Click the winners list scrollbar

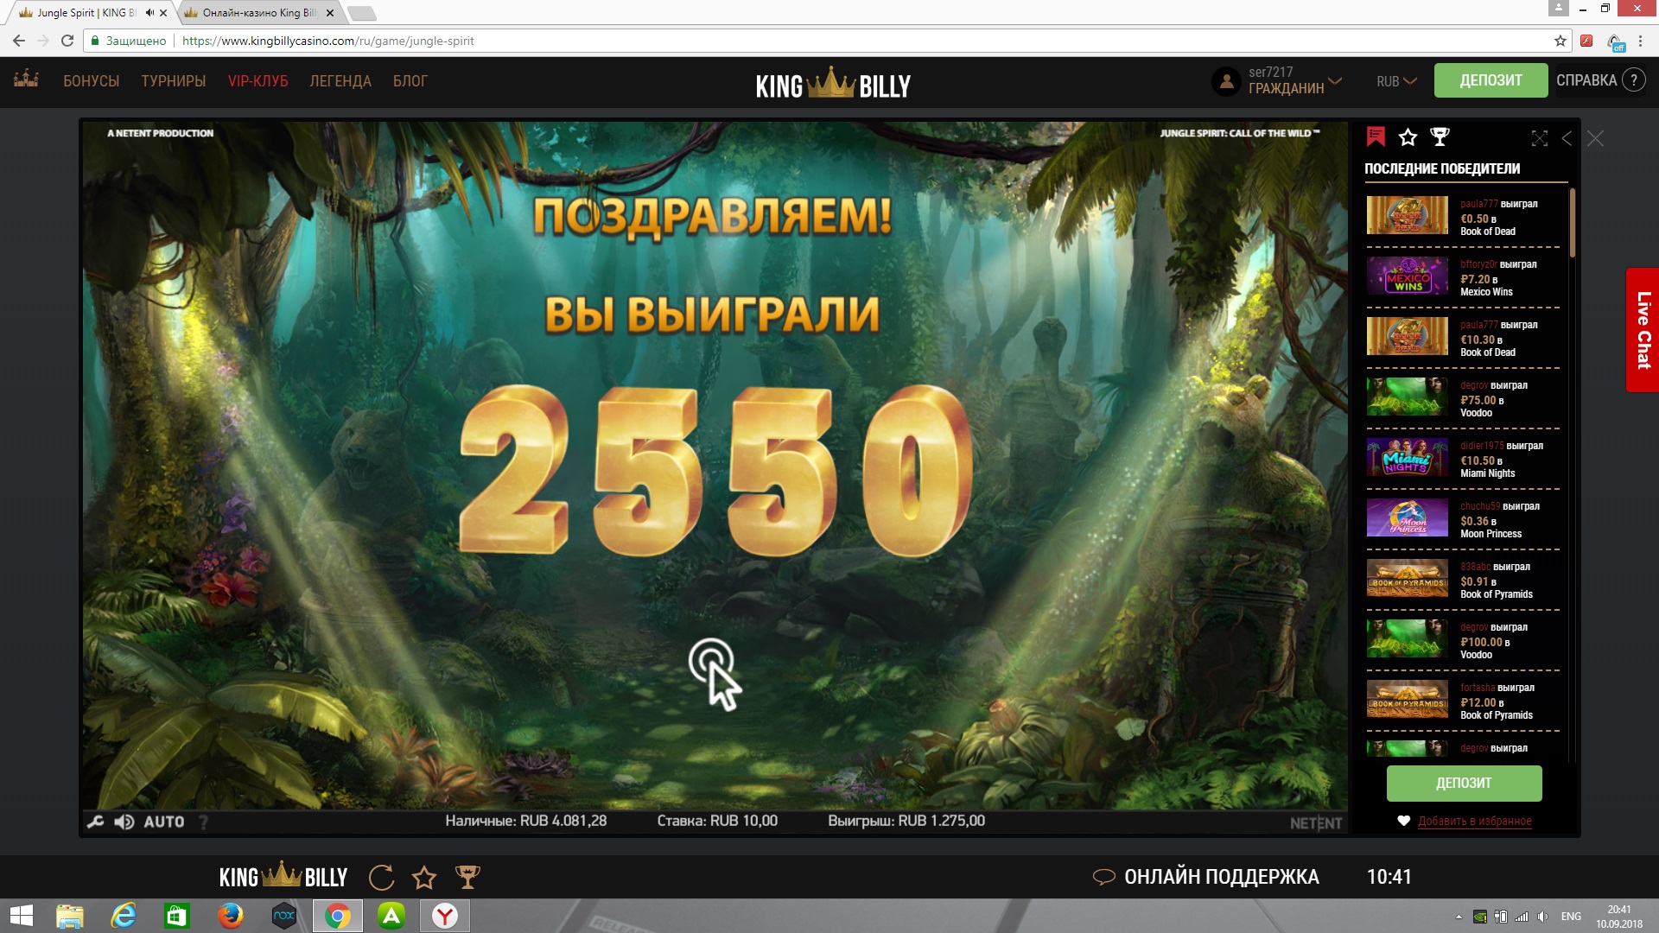(x=1572, y=223)
